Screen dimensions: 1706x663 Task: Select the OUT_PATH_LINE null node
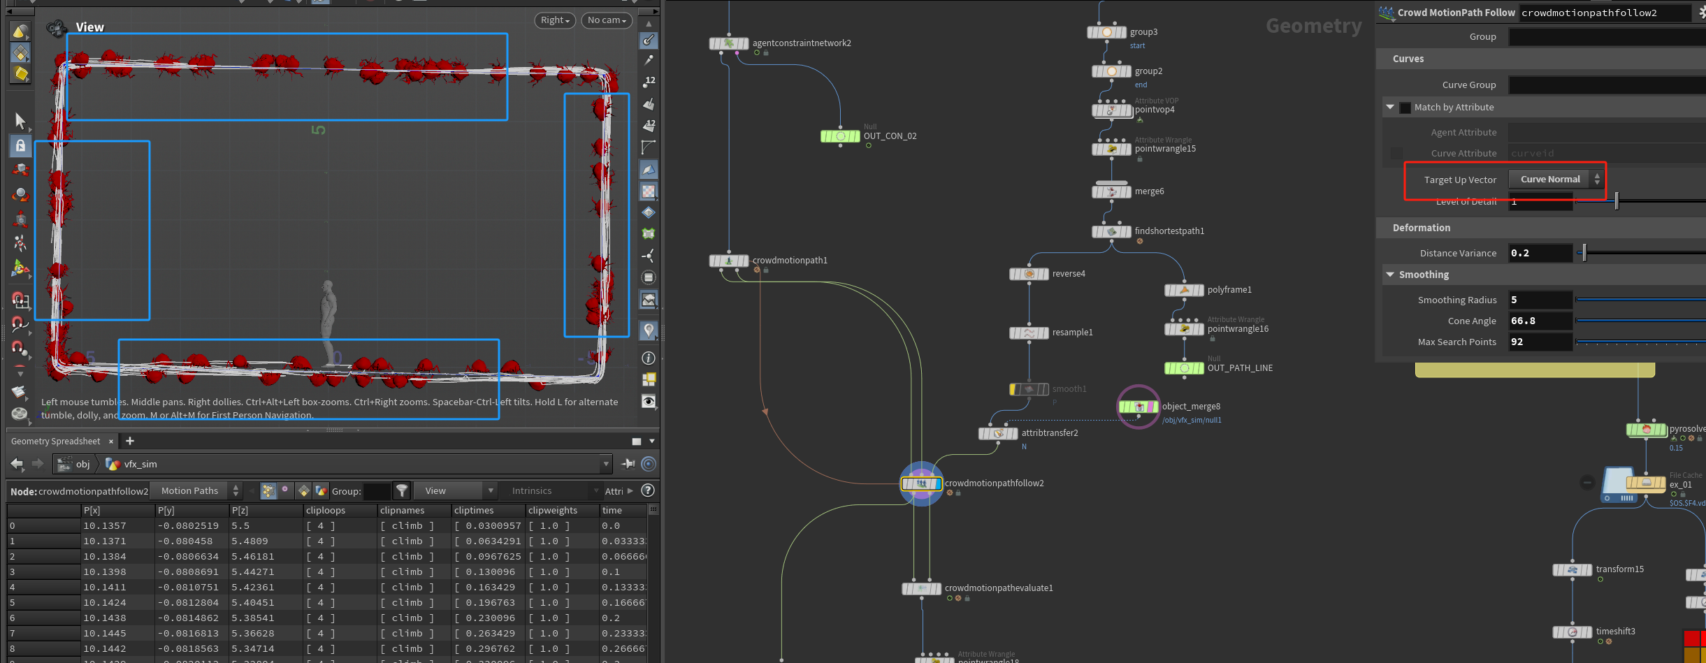click(1184, 368)
